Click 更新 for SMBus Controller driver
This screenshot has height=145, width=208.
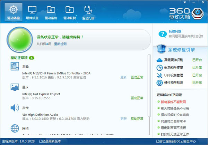pyautogui.click(x=123, y=77)
